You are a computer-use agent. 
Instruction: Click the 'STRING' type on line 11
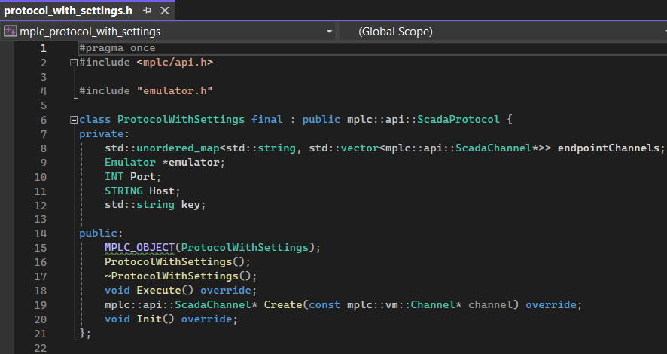(123, 191)
